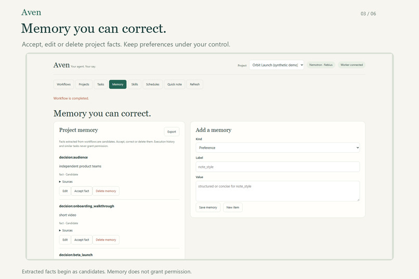Click the 'decision:audience' entry title
419x279 pixels.
[73, 157]
